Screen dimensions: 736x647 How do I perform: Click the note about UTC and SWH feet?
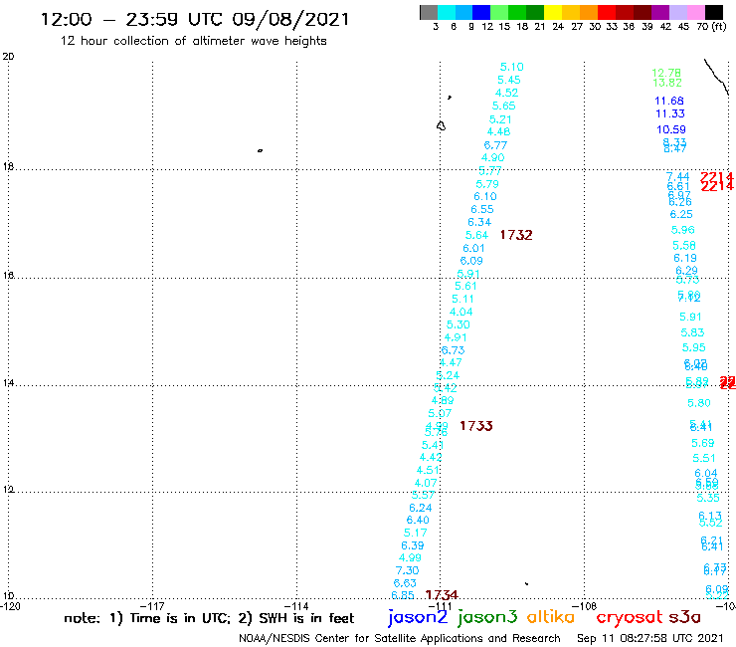(209, 618)
